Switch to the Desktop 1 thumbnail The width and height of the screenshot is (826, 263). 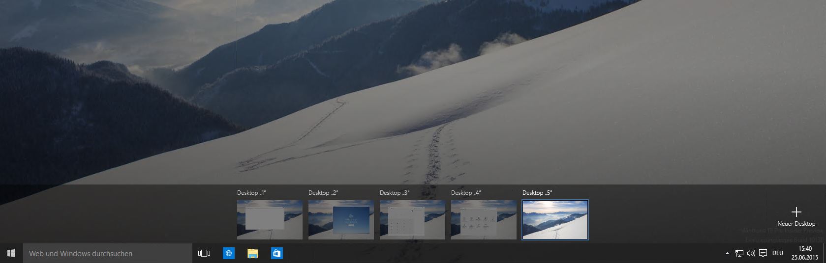click(x=270, y=219)
